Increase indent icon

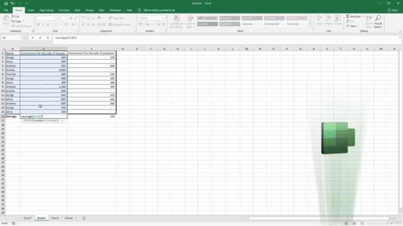click(x=104, y=24)
